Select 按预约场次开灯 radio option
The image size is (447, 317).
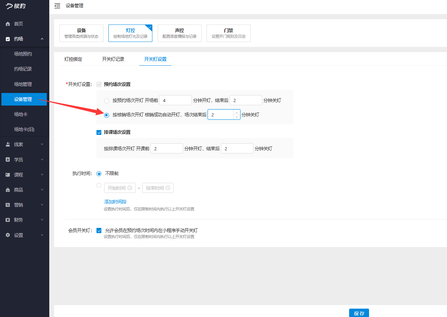tap(107, 101)
